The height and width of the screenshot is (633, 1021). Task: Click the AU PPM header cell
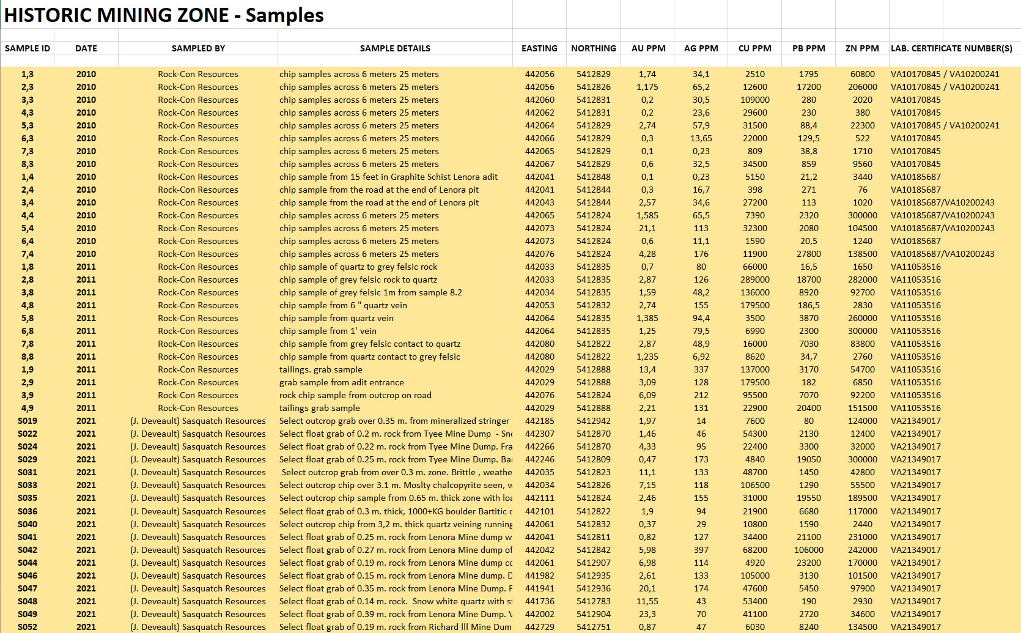click(x=648, y=48)
